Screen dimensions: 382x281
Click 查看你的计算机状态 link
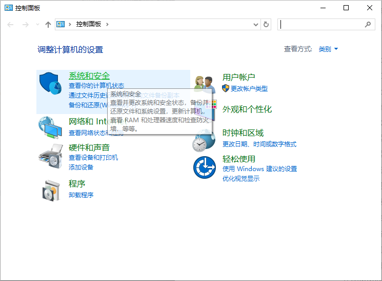[96, 85]
